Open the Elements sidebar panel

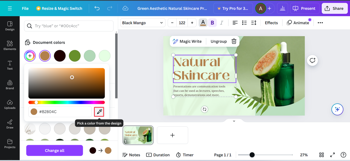pyautogui.click(x=10, y=46)
